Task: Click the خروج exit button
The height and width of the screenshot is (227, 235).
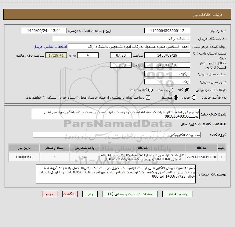Action: pos(50,194)
